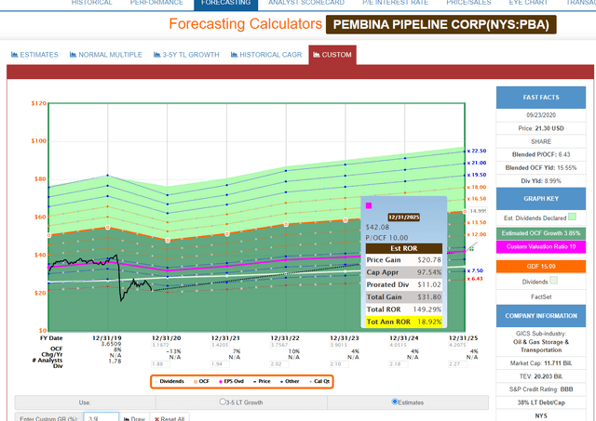
Task: Click the red x 6.43 multiple label
Action: click(475, 279)
